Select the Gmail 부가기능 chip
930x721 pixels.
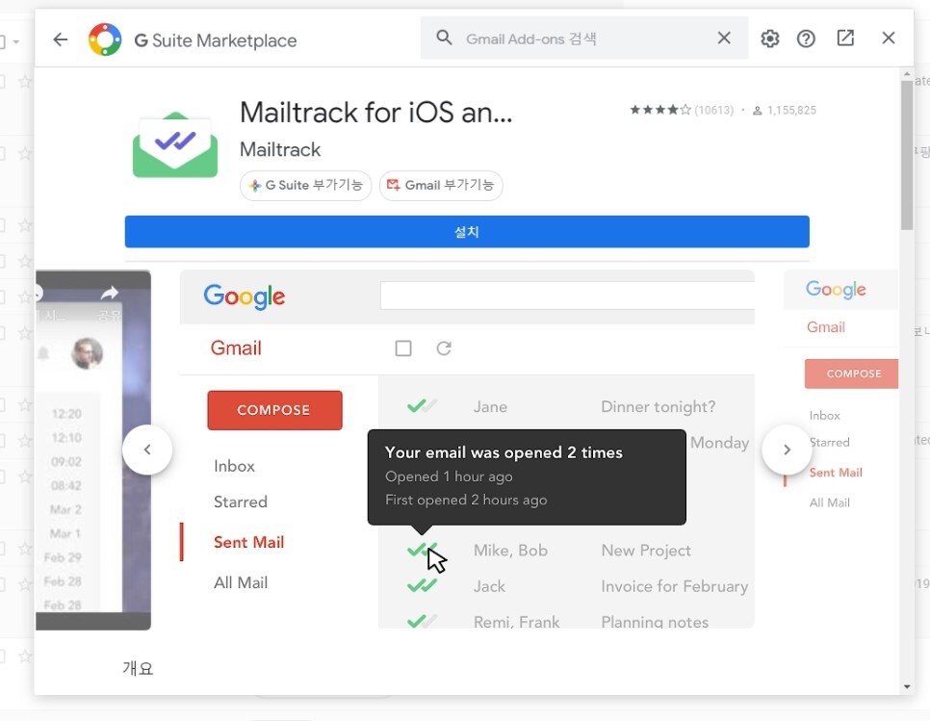point(441,186)
